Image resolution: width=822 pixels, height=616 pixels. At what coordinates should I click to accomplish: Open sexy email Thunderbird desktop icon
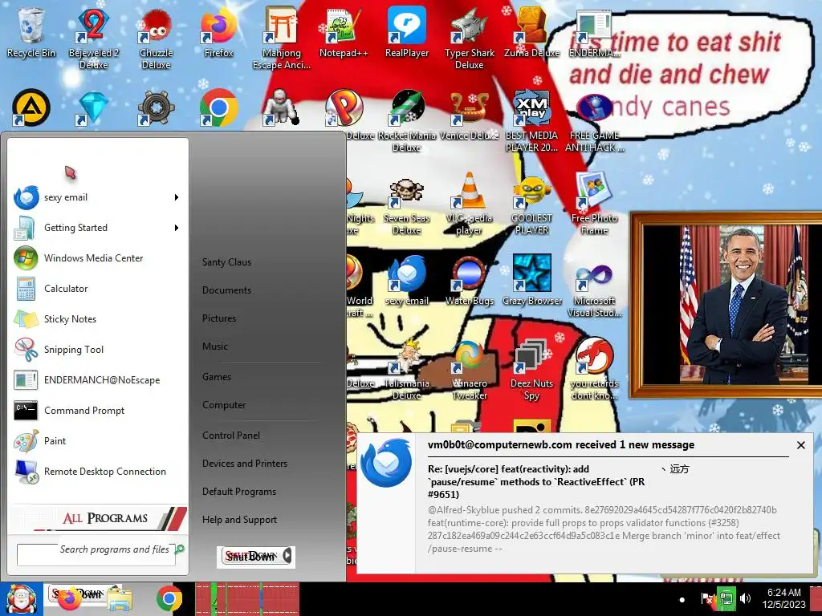click(407, 281)
